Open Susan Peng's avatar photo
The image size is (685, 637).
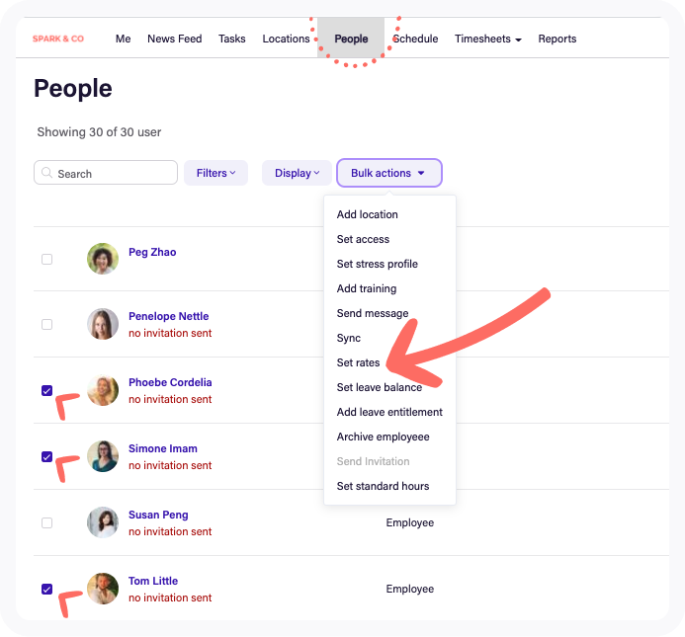tap(103, 522)
